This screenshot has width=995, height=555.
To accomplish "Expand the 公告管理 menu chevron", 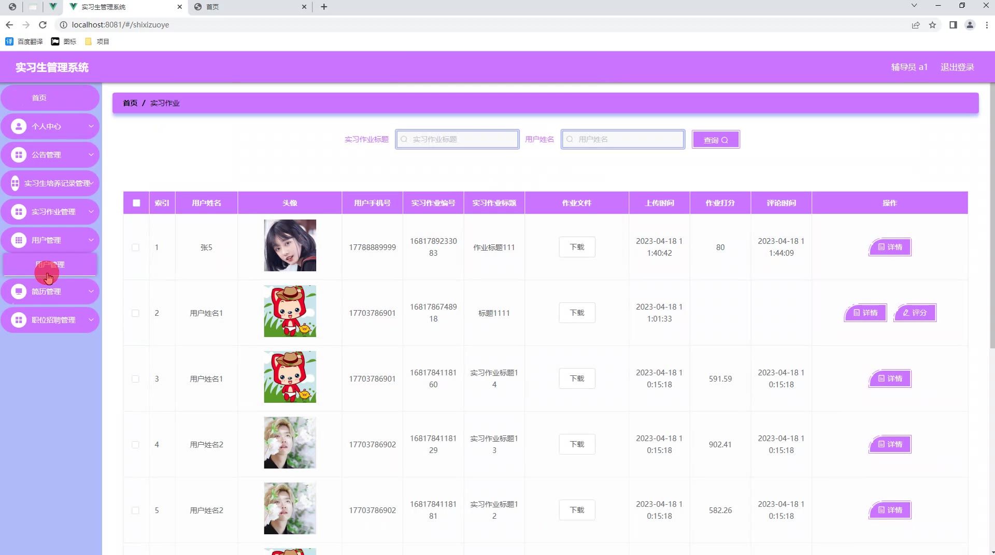I will pos(91,155).
